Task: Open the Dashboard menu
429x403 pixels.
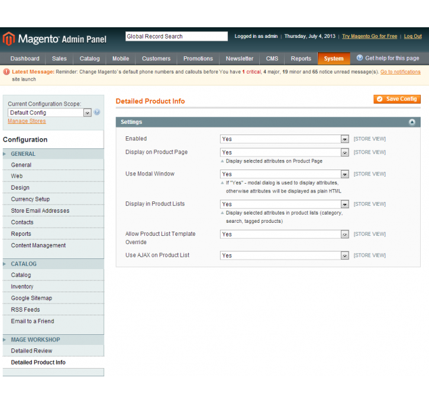Action: pyautogui.click(x=25, y=59)
